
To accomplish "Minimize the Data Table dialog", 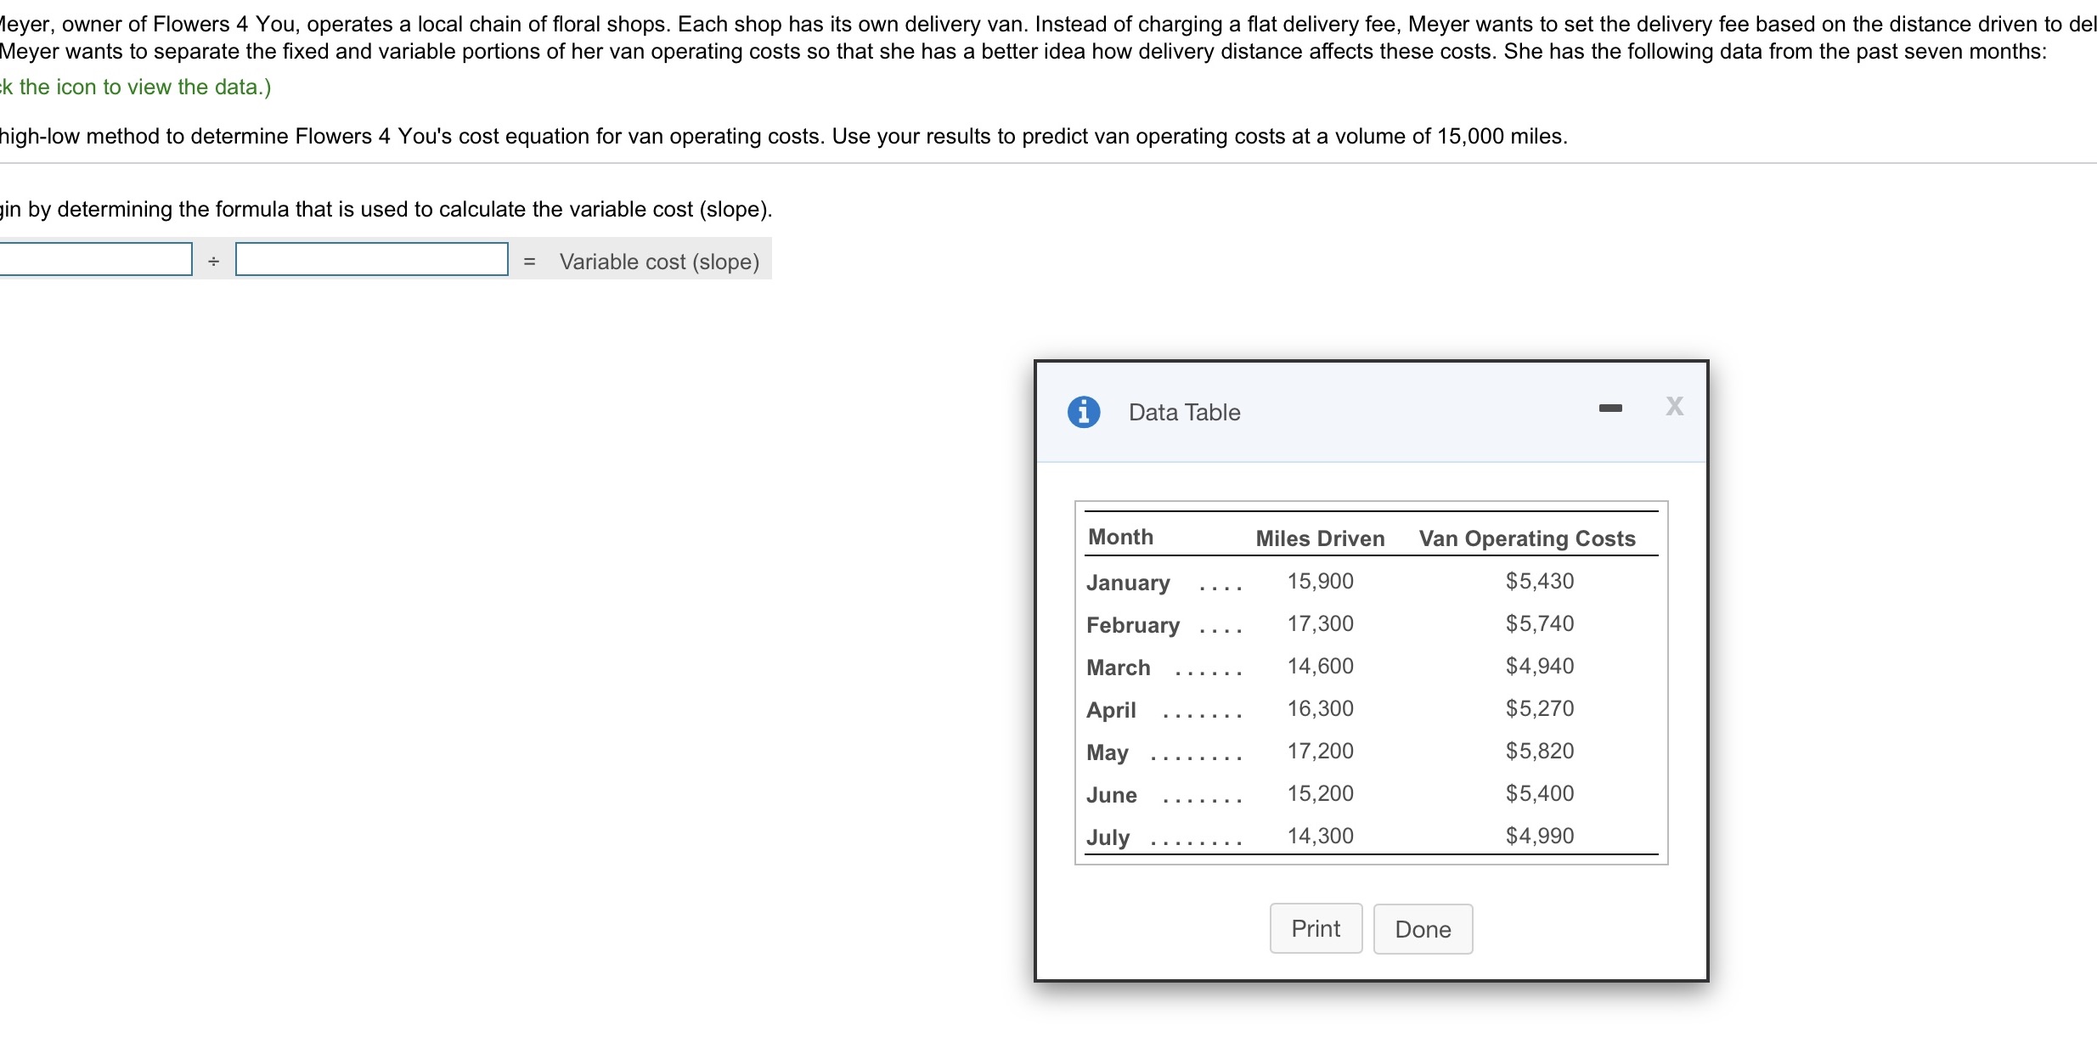I will click(1609, 408).
